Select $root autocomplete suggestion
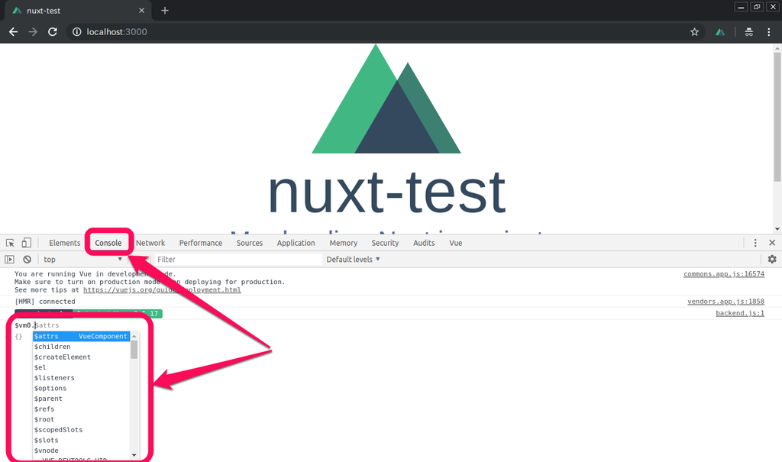This screenshot has width=782, height=462. 81,419
